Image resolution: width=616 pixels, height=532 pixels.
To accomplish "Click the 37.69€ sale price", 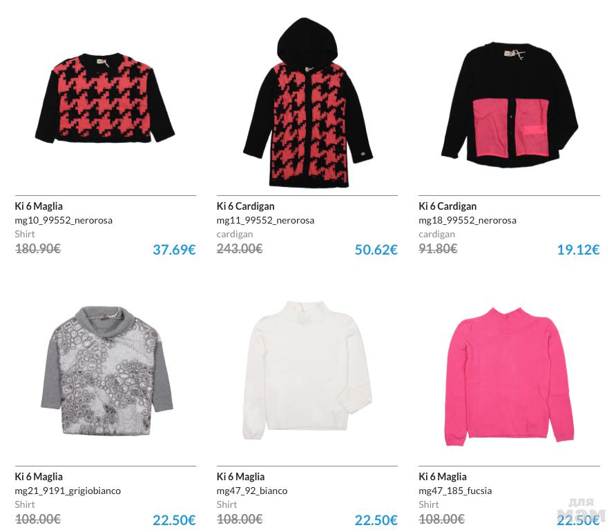I will pos(174,249).
